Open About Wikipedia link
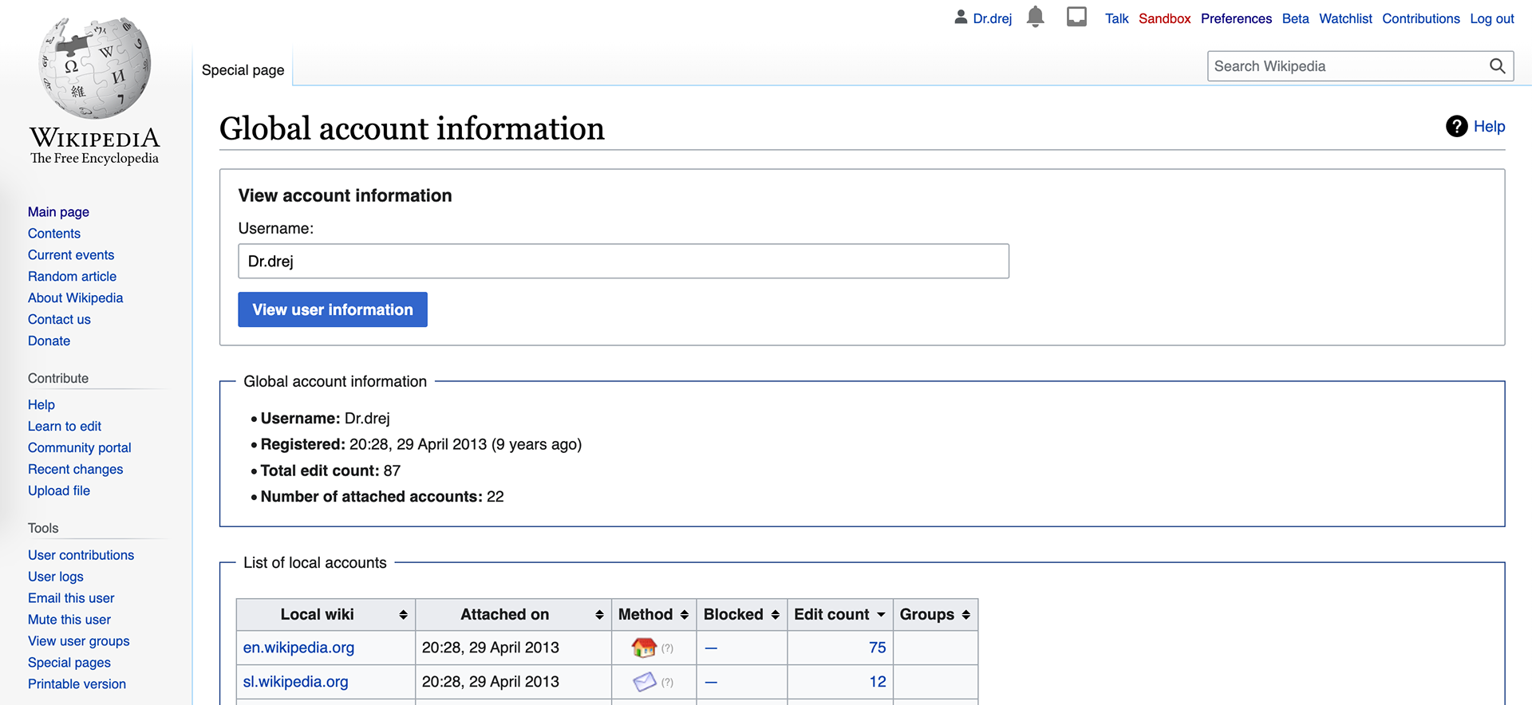Image resolution: width=1532 pixels, height=705 pixels. click(75, 298)
